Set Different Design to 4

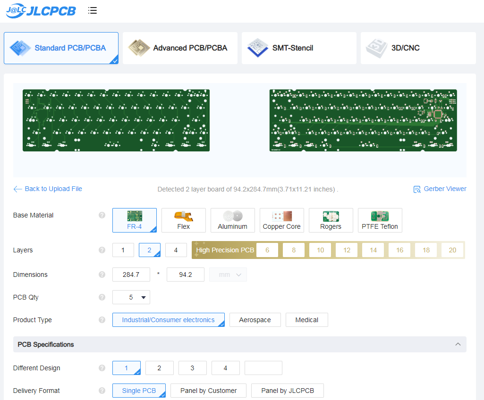coord(226,368)
